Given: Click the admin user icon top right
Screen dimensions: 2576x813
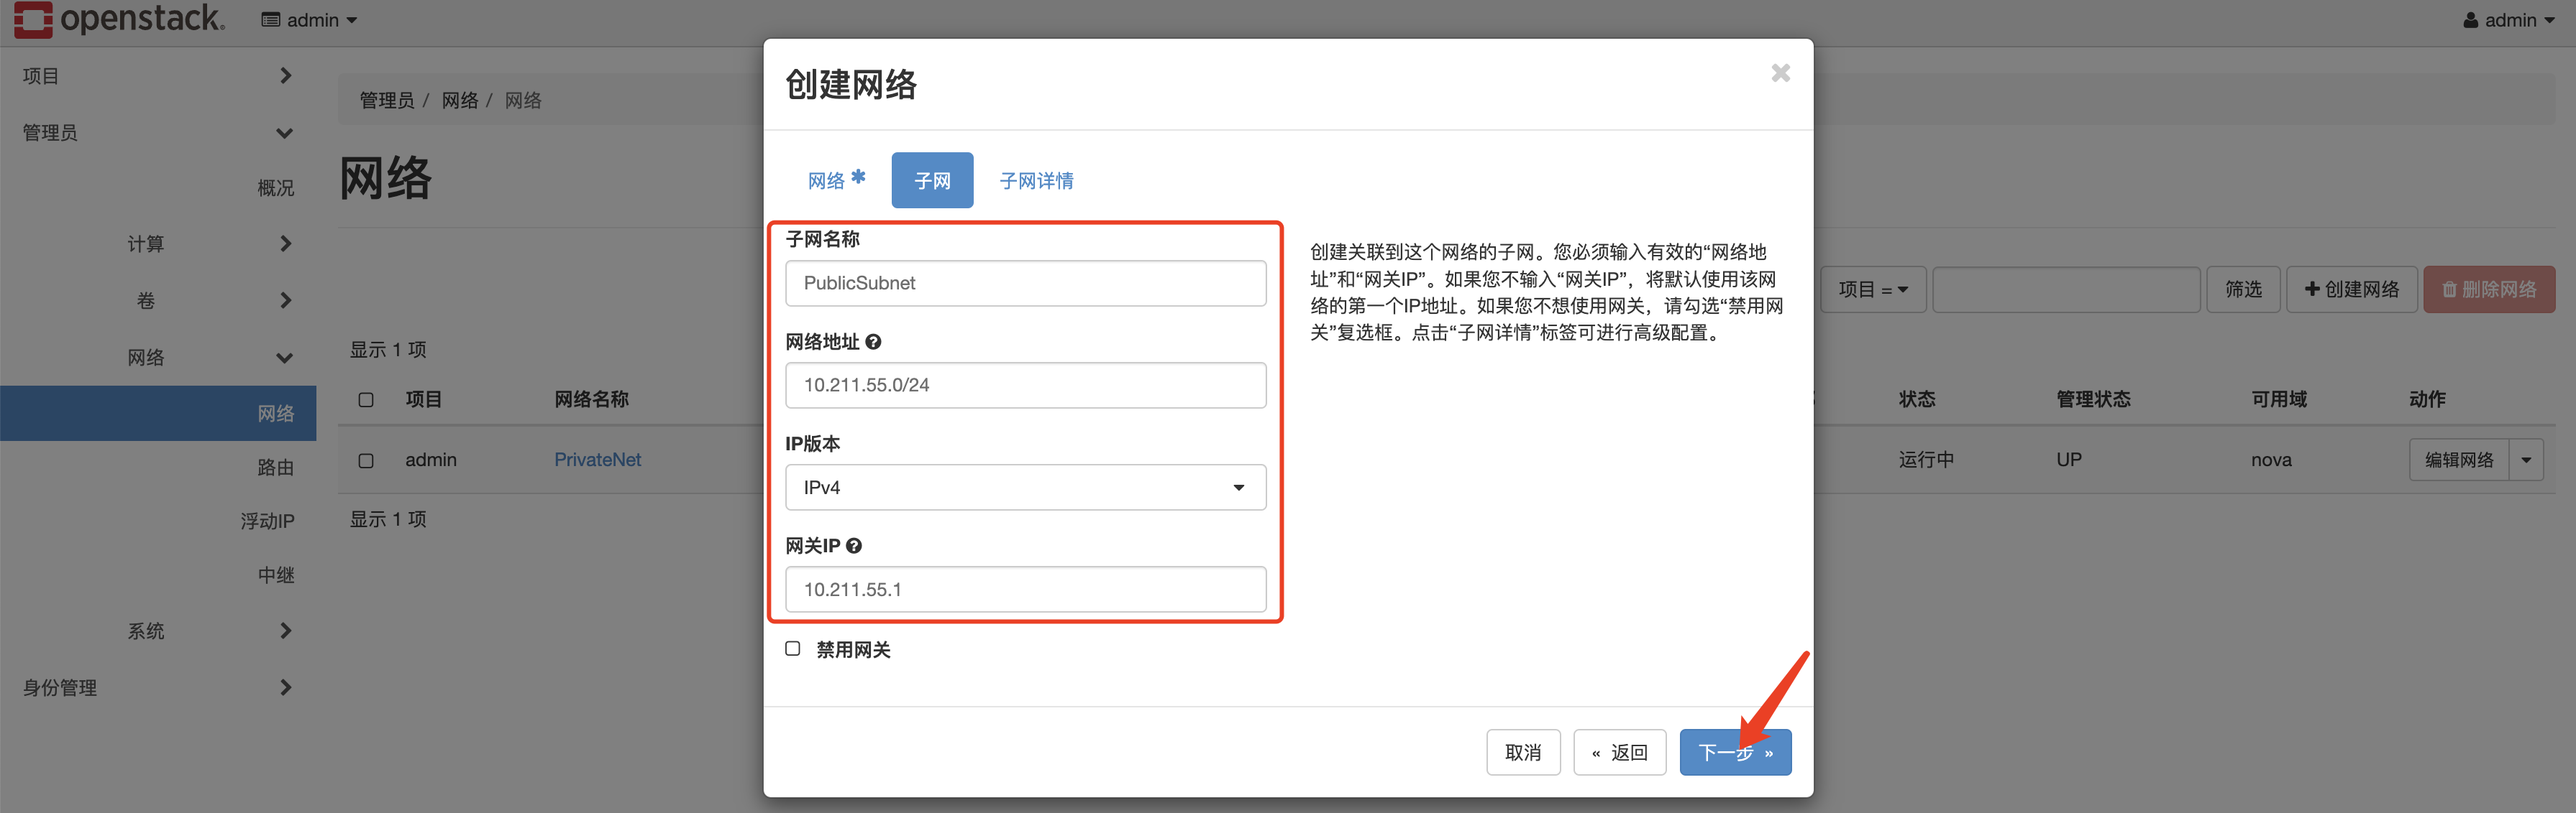Looking at the screenshot, I should [2470, 19].
